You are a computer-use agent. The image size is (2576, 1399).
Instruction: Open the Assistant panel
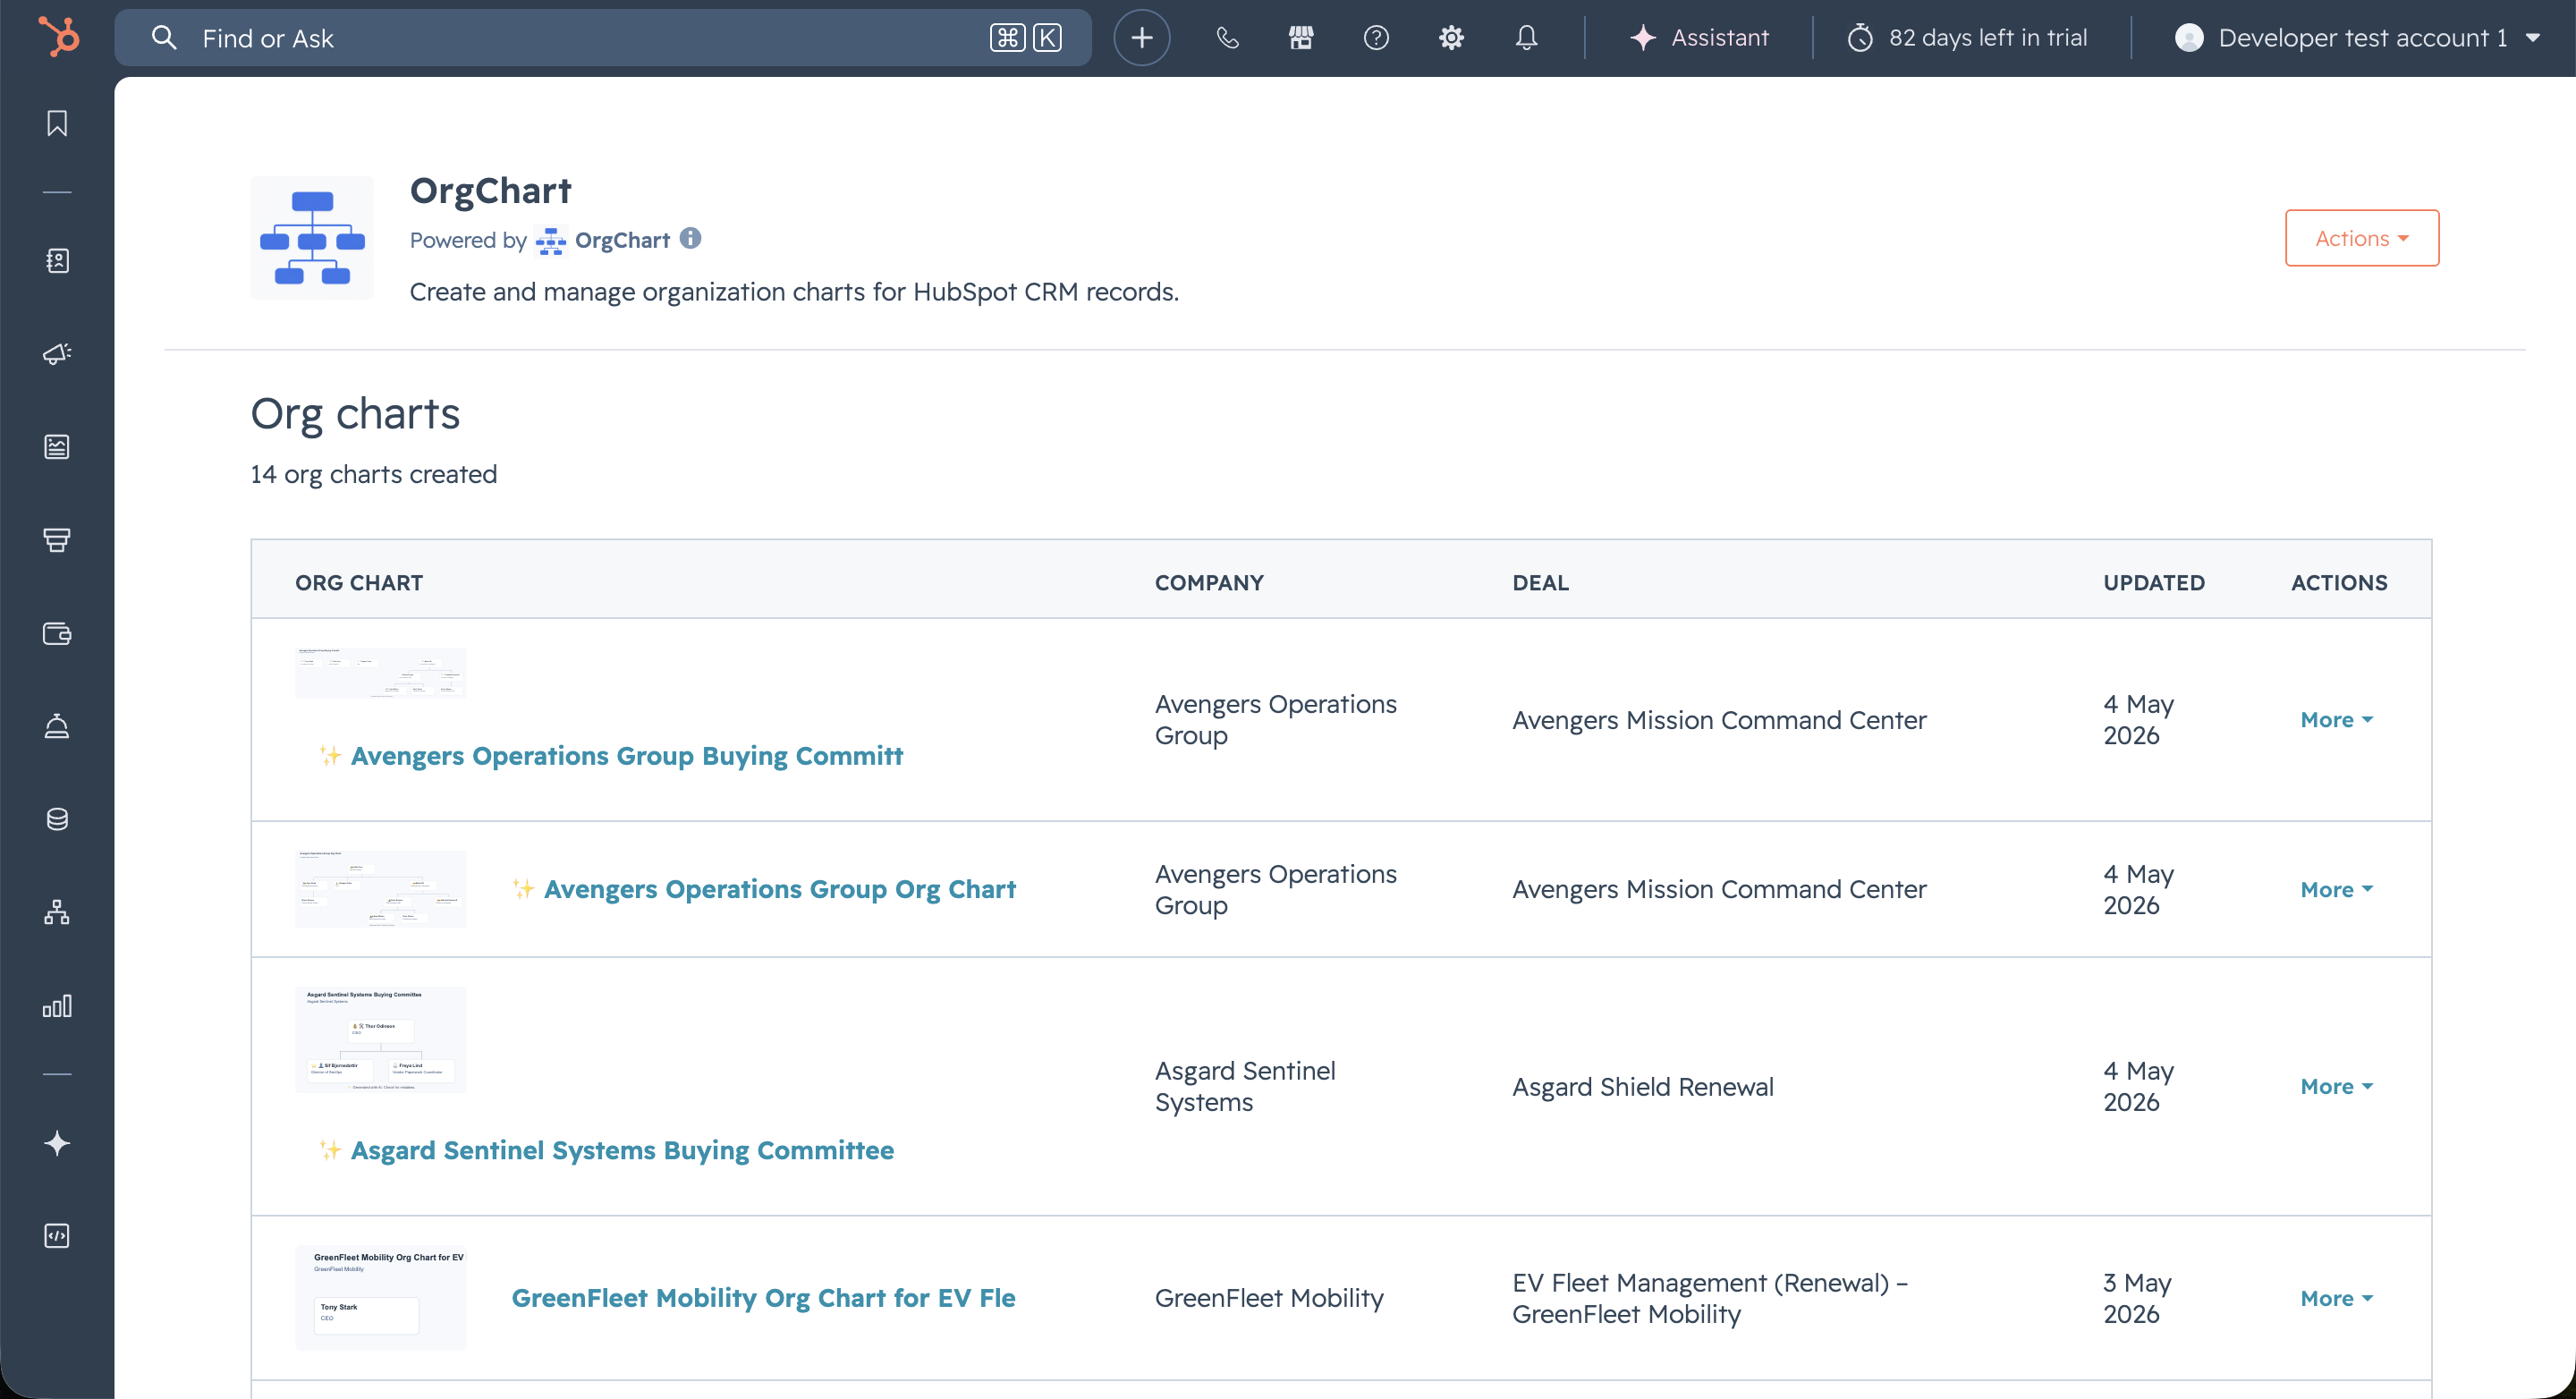pyautogui.click(x=1699, y=38)
